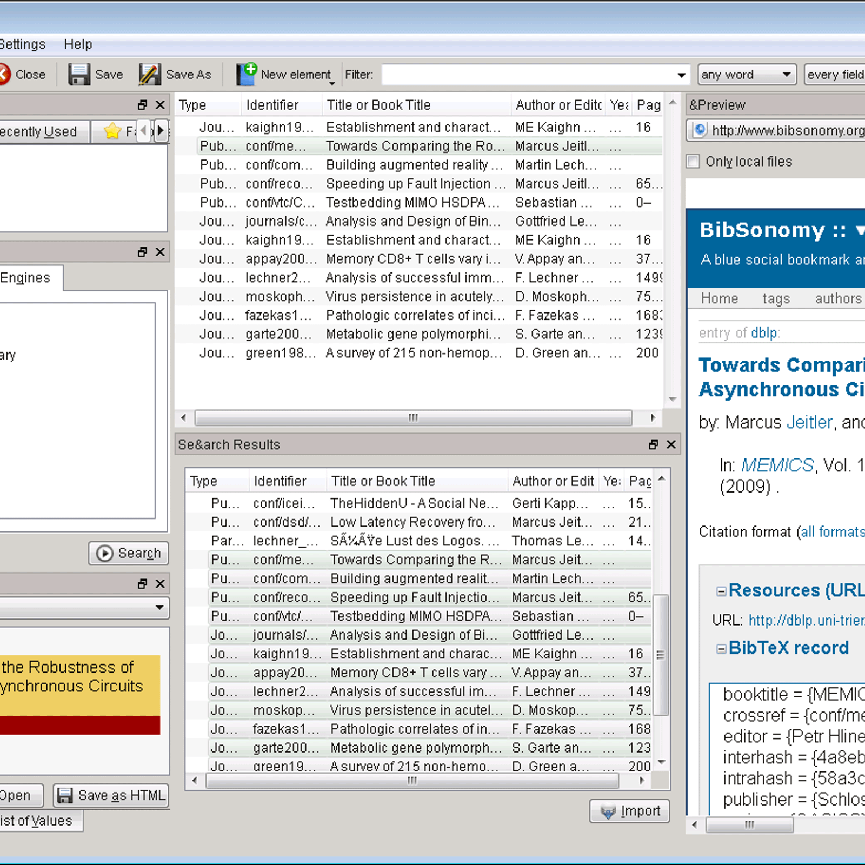Click the Save floppy disk icon
This screenshot has width=865, height=865.
[79, 75]
